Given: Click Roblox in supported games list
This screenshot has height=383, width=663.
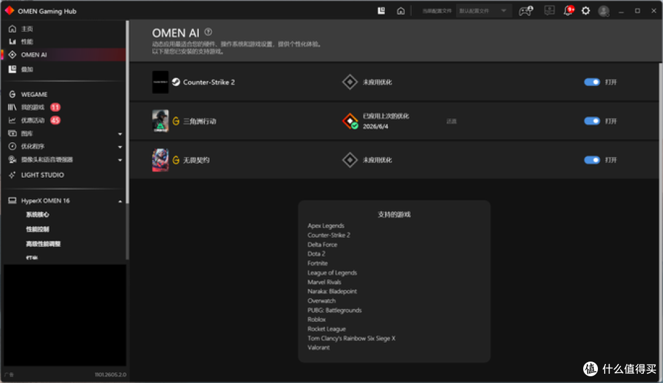Looking at the screenshot, I should coord(316,319).
